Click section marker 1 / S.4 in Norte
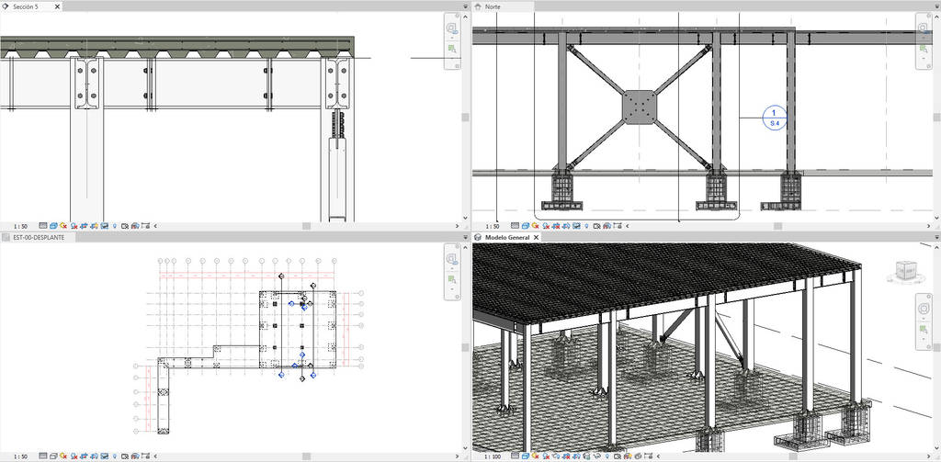The image size is (941, 462). click(x=774, y=118)
